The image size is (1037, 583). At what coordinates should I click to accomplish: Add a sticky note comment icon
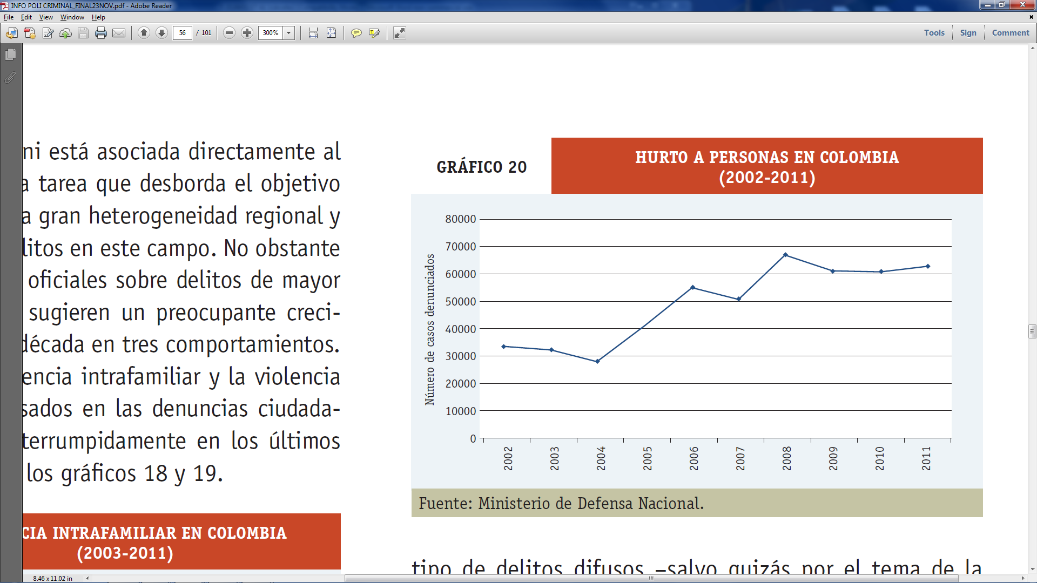pyautogui.click(x=356, y=33)
